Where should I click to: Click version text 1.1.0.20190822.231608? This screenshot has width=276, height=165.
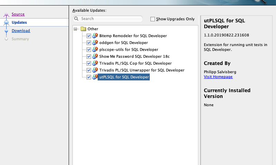226,35
